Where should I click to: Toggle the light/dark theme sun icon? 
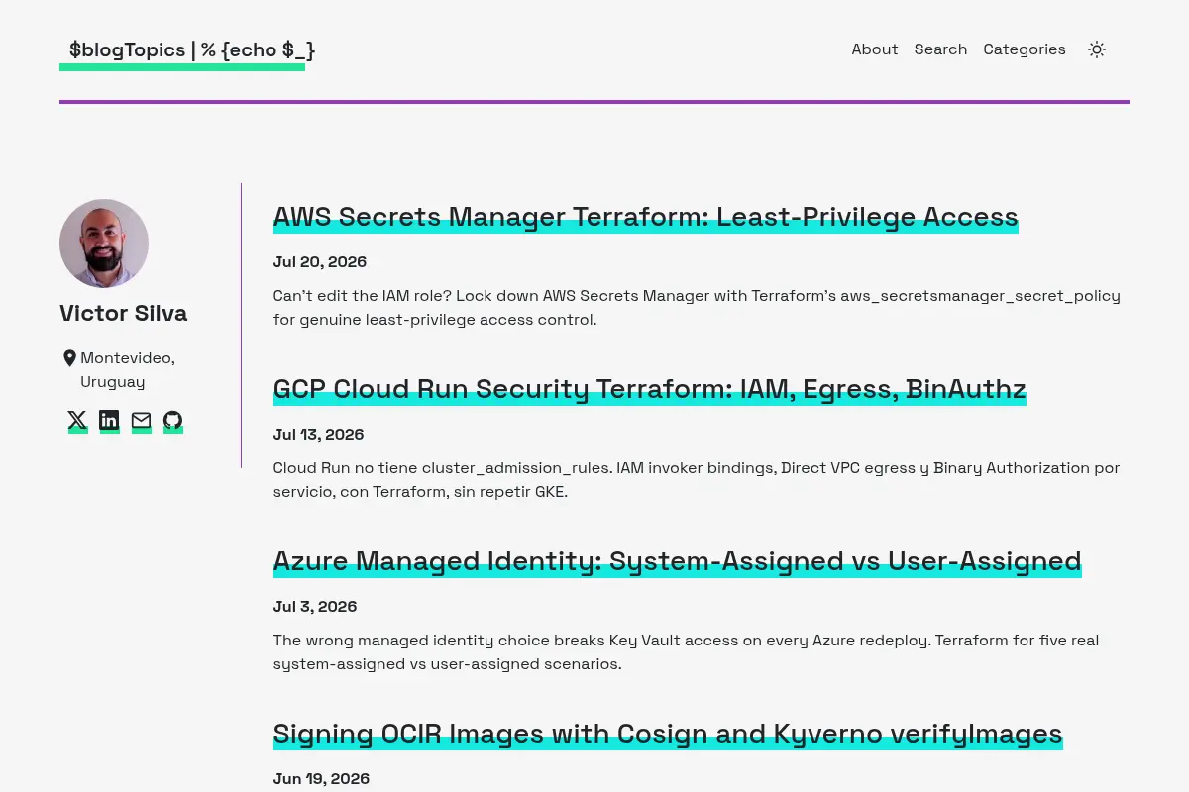pos(1096,49)
